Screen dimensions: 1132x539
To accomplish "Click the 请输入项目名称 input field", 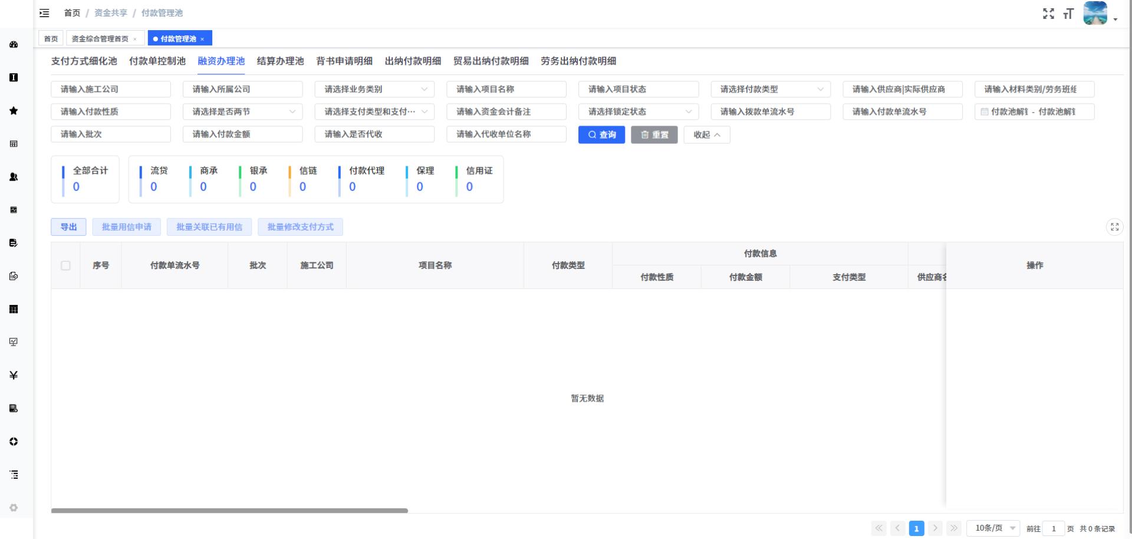I will pos(506,90).
